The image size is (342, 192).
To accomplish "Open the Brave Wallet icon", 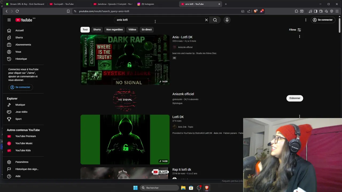I will coord(321,11).
